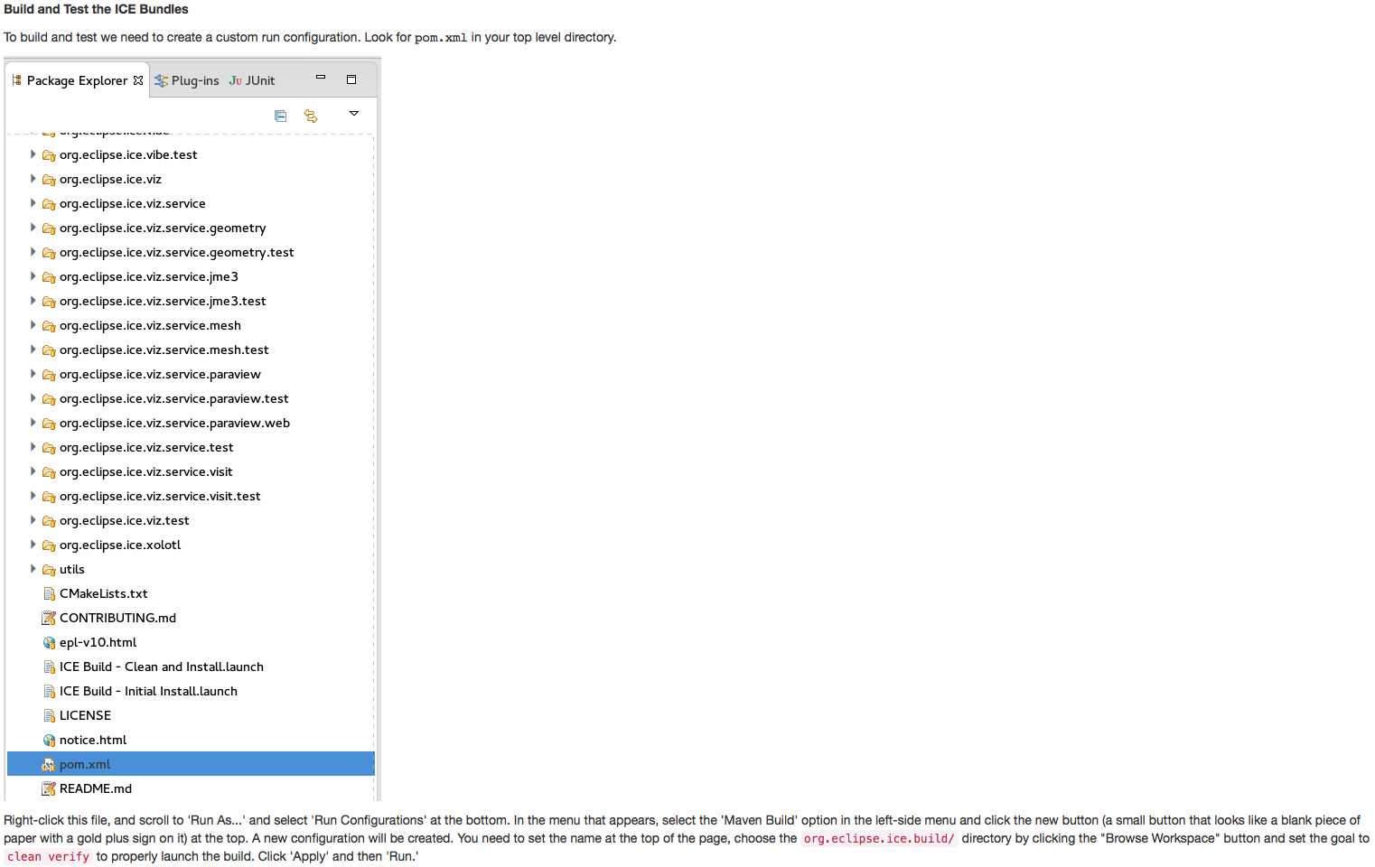This screenshot has width=1375, height=867.
Task: Click the notice.html globe icon
Action: tap(50, 741)
